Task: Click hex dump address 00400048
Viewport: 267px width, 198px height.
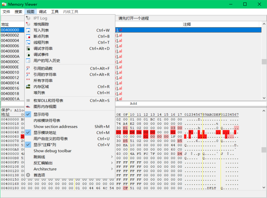Action: 10,132
